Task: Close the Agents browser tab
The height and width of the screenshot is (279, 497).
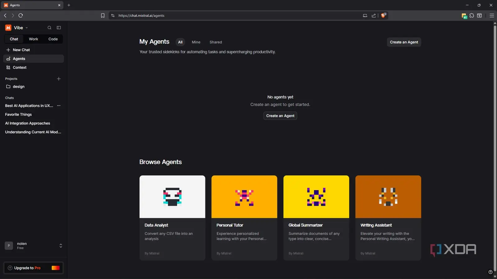Action: (59, 5)
